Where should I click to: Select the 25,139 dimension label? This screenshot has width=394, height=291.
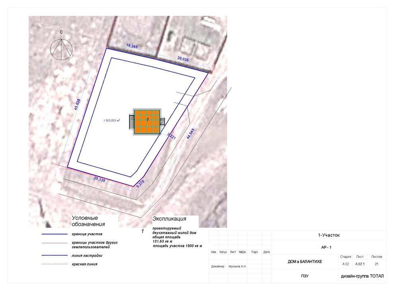(x=99, y=180)
